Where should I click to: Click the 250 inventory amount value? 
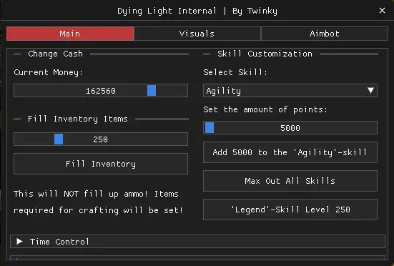coord(101,139)
